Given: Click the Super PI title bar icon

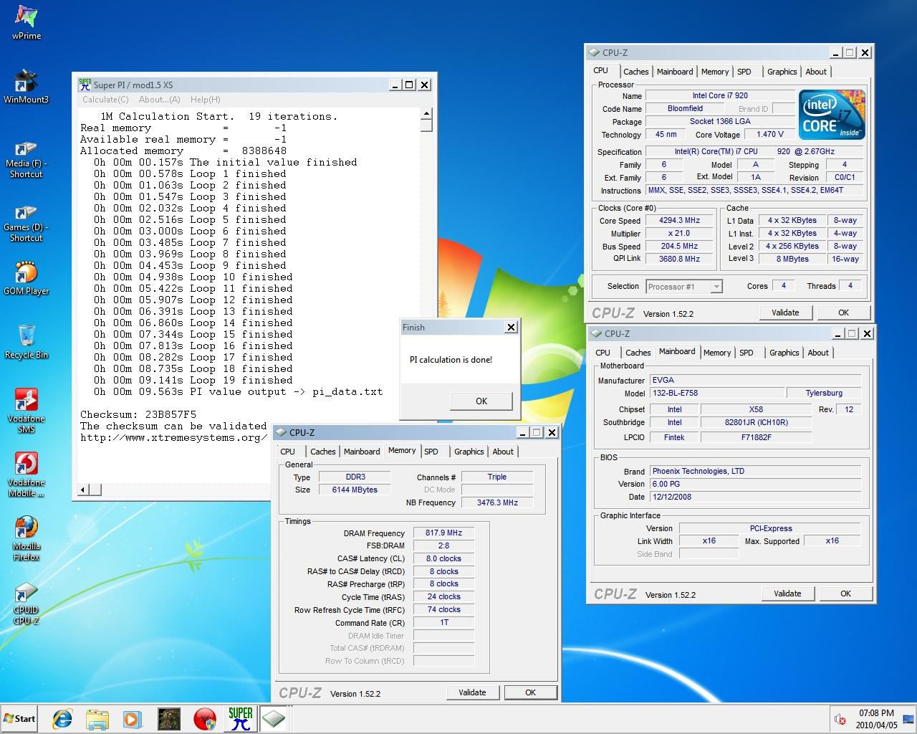Looking at the screenshot, I should pos(85,85).
